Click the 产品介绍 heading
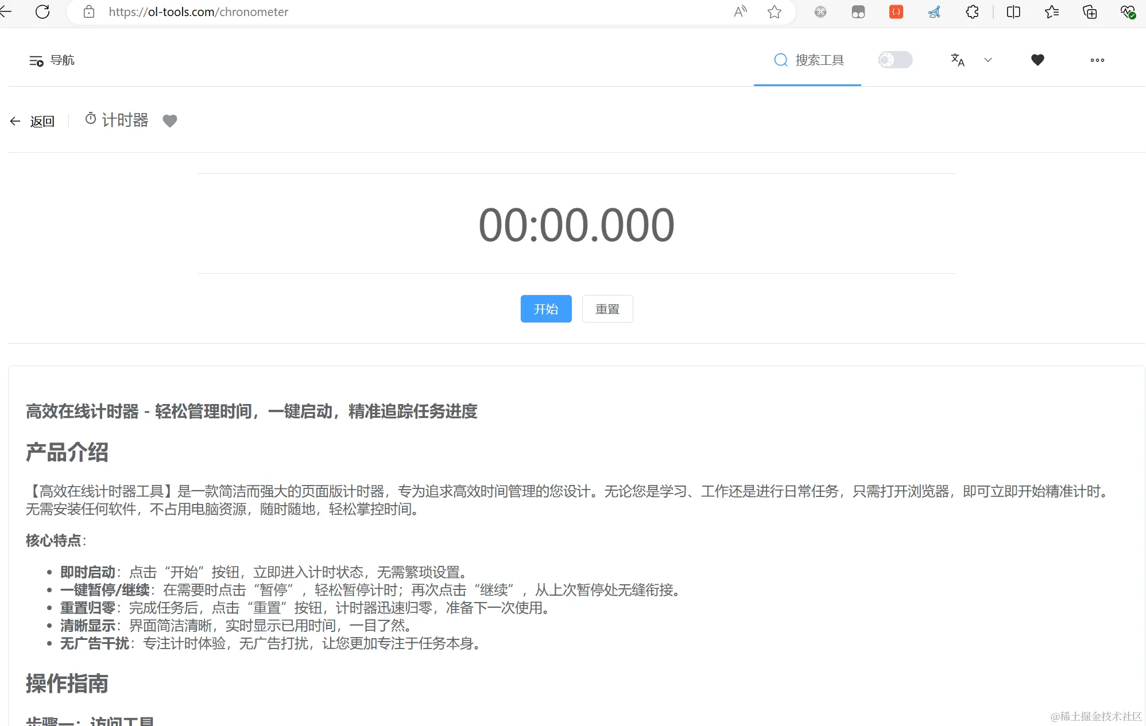1146x726 pixels. (67, 452)
